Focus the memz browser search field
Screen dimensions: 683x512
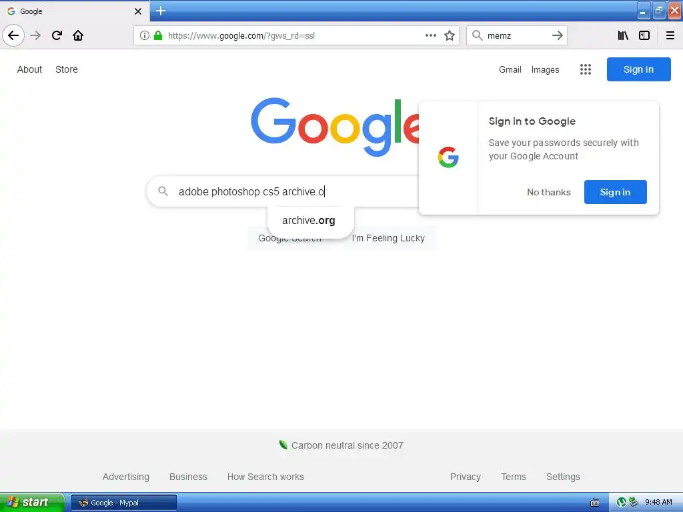pos(517,35)
